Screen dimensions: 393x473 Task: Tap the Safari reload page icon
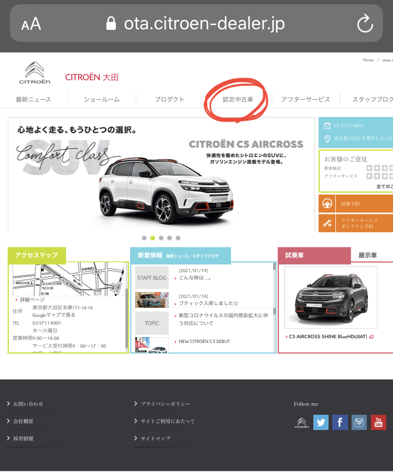tap(365, 23)
